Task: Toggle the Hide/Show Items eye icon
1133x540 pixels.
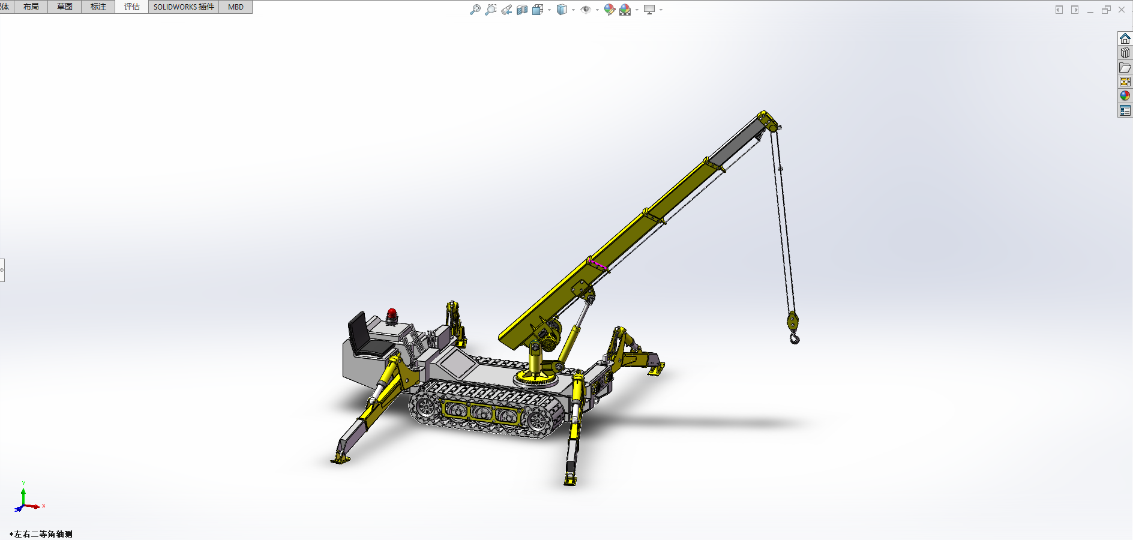Action: 586,10
